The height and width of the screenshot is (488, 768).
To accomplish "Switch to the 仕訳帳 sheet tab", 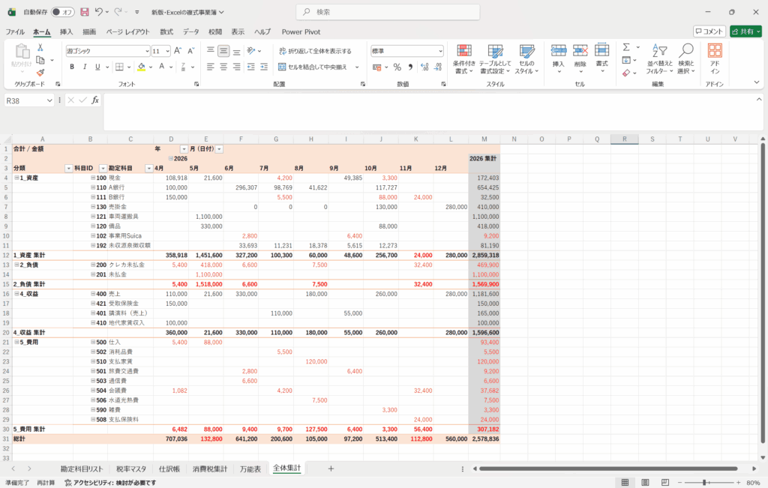I will 169,469.
